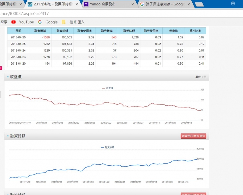243x195 pixels.
Task: Click the 日期 column header
Action: click(x=18, y=31)
